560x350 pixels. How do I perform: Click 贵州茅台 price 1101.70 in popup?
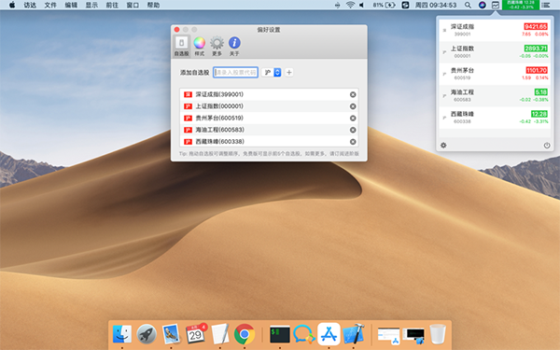[x=537, y=70]
